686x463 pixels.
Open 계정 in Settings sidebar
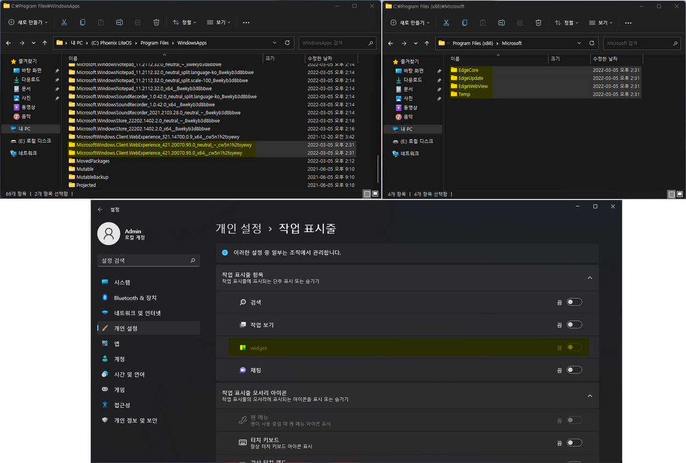148,359
